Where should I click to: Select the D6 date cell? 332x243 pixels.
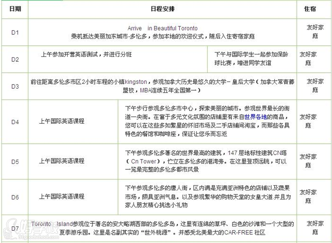coord(15,197)
